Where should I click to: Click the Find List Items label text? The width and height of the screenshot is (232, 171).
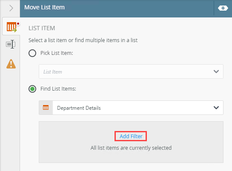click(x=58, y=89)
